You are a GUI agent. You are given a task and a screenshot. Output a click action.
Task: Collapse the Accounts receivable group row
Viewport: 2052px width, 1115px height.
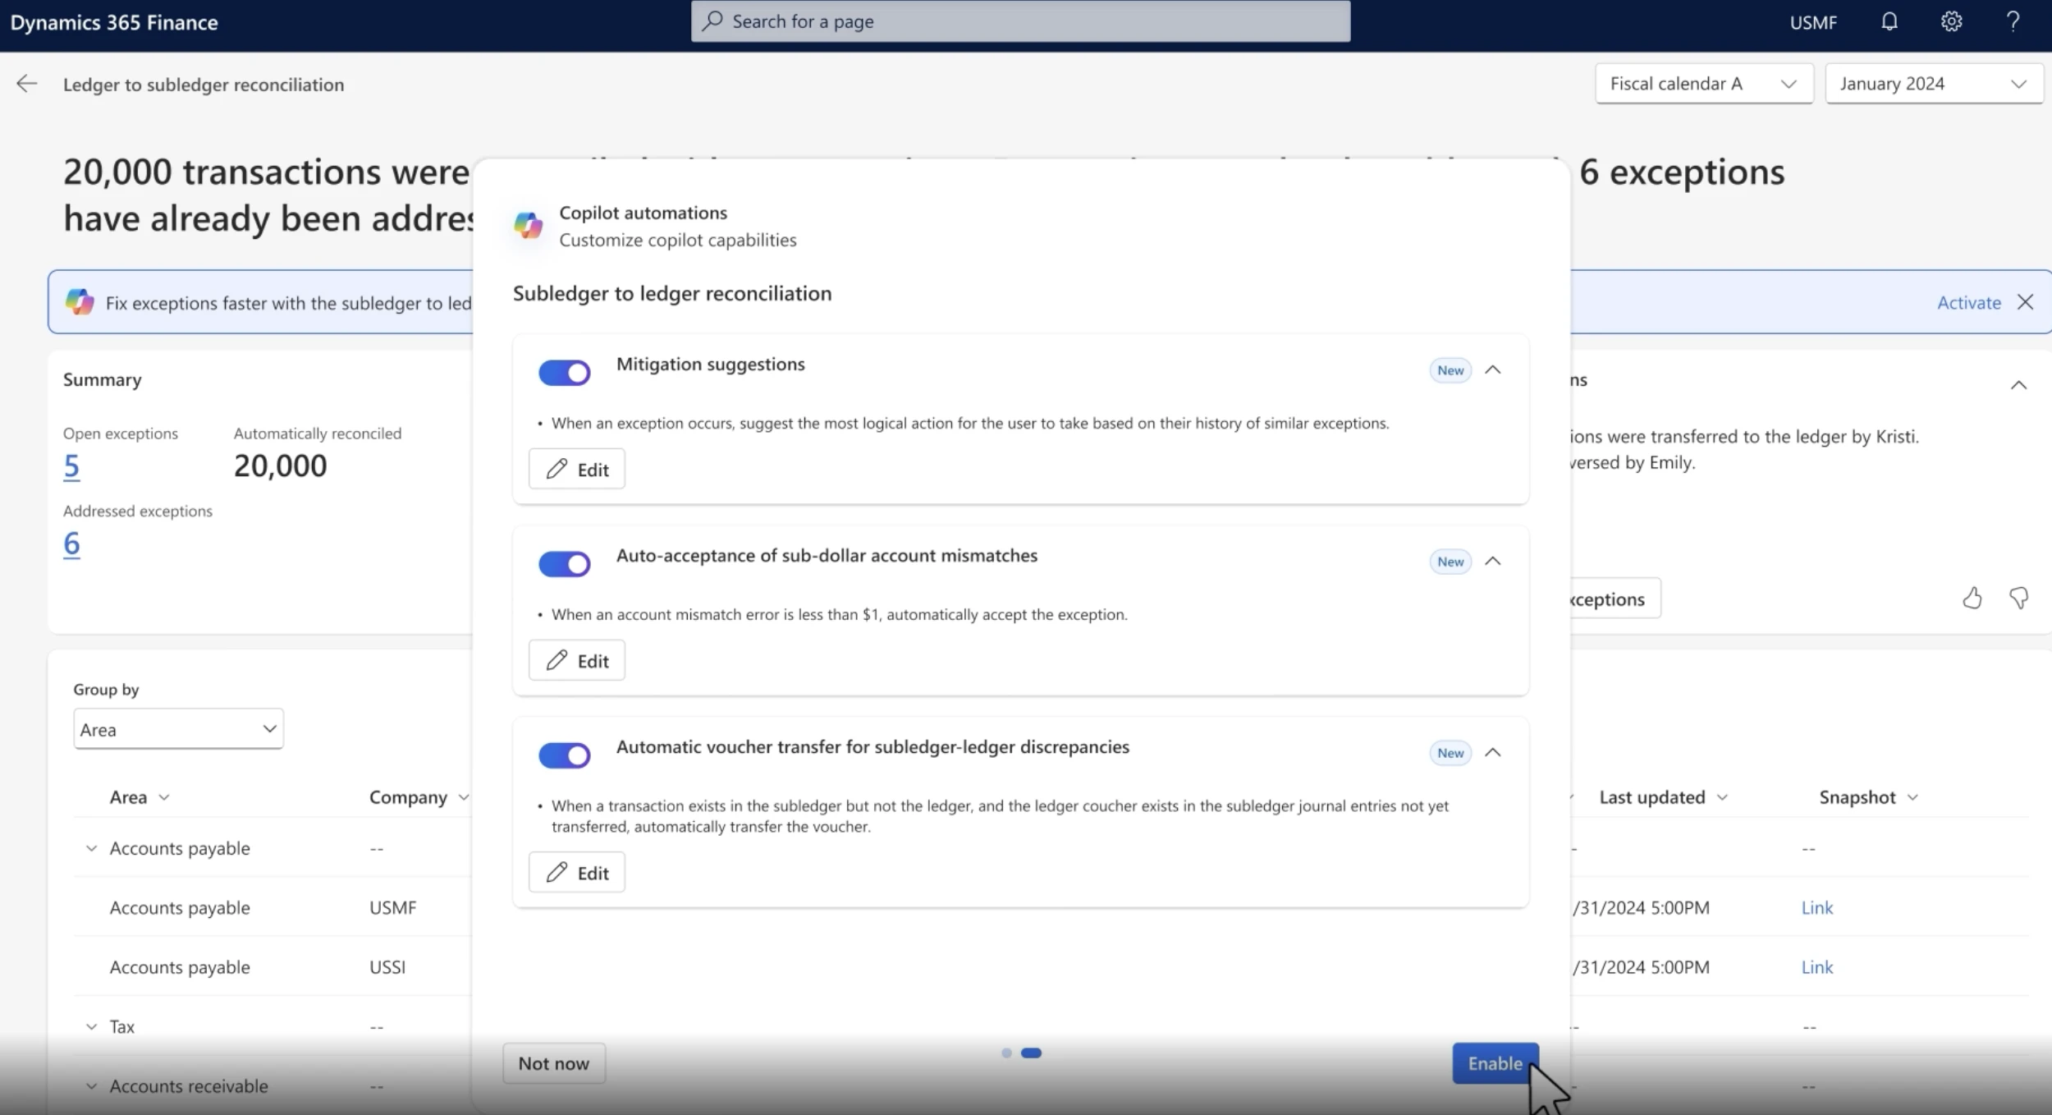click(91, 1086)
